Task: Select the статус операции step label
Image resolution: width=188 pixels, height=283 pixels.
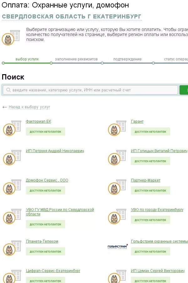Action: [x=176, y=59]
